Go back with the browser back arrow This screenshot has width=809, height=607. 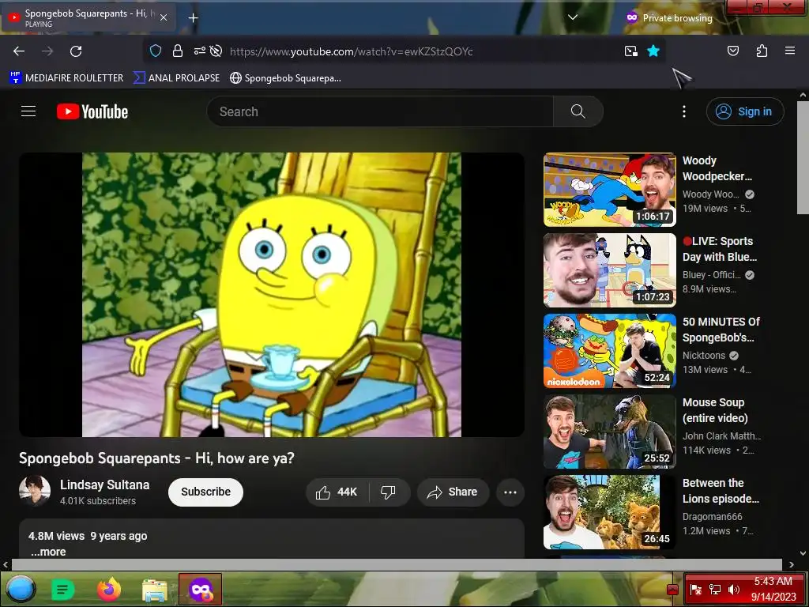click(19, 51)
